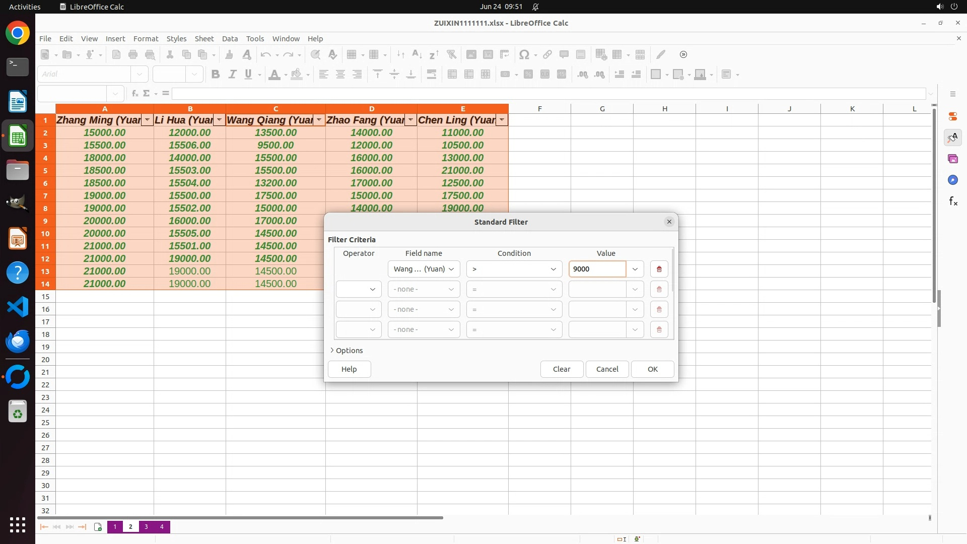967x544 pixels.
Task: Open the Wang (Yuan) field name dropdown
Action: click(x=424, y=269)
